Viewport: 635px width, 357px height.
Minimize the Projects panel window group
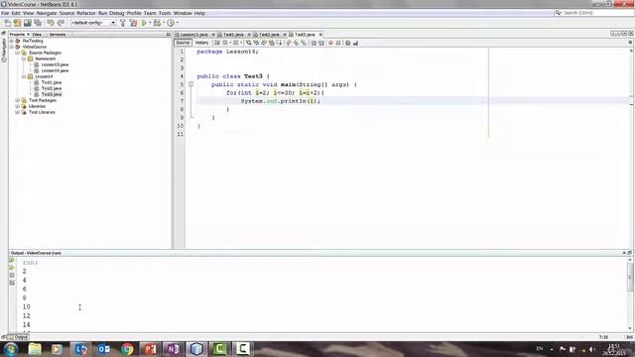(x=169, y=35)
